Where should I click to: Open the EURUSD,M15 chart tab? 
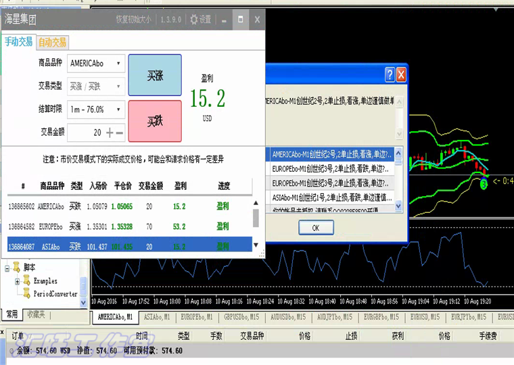(425, 317)
